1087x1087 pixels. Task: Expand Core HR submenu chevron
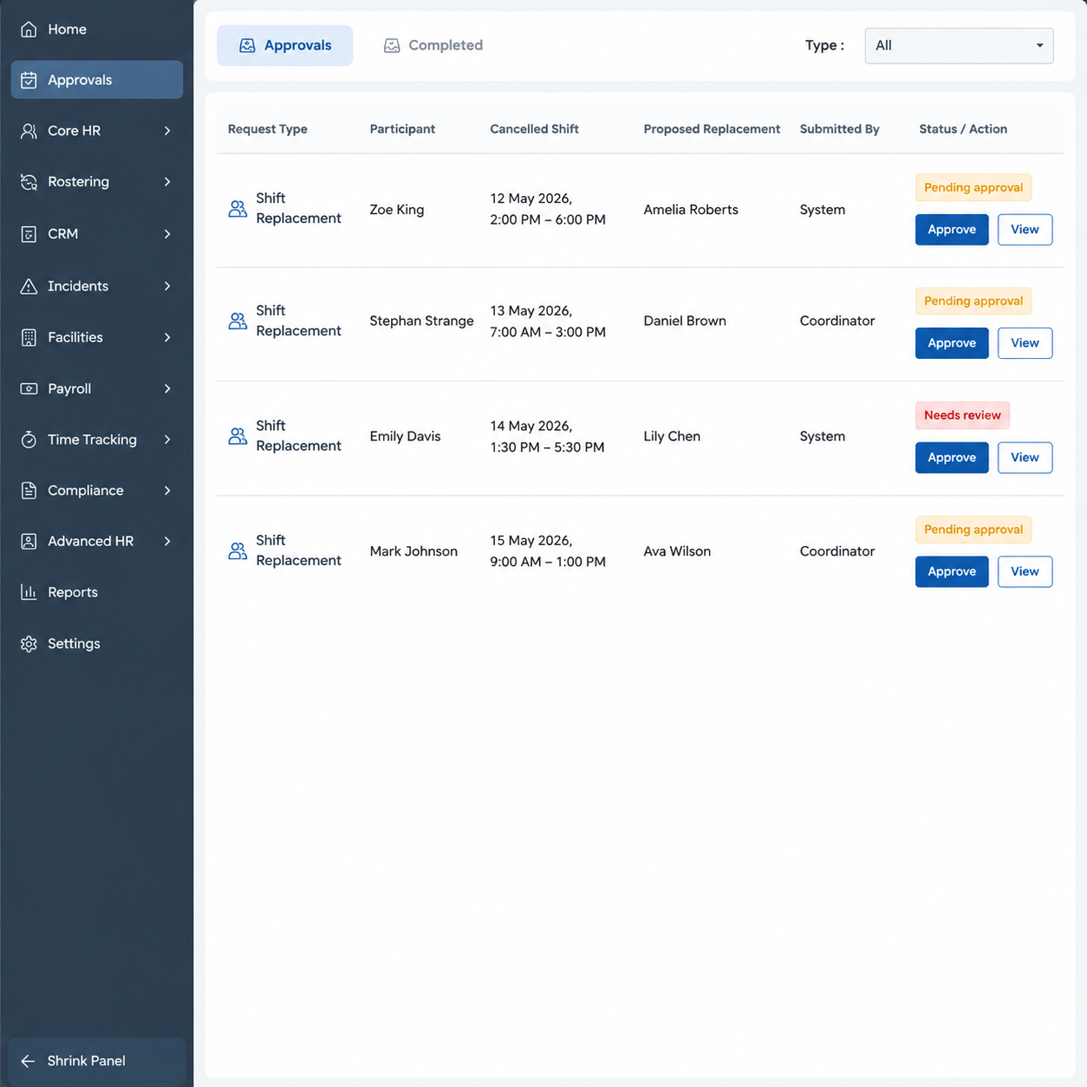click(x=167, y=131)
